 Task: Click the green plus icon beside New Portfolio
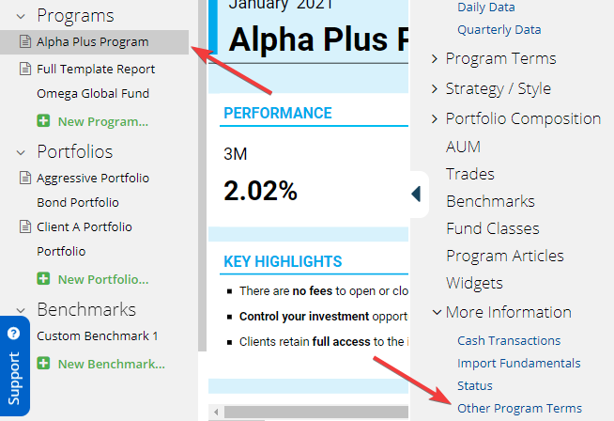coord(43,279)
